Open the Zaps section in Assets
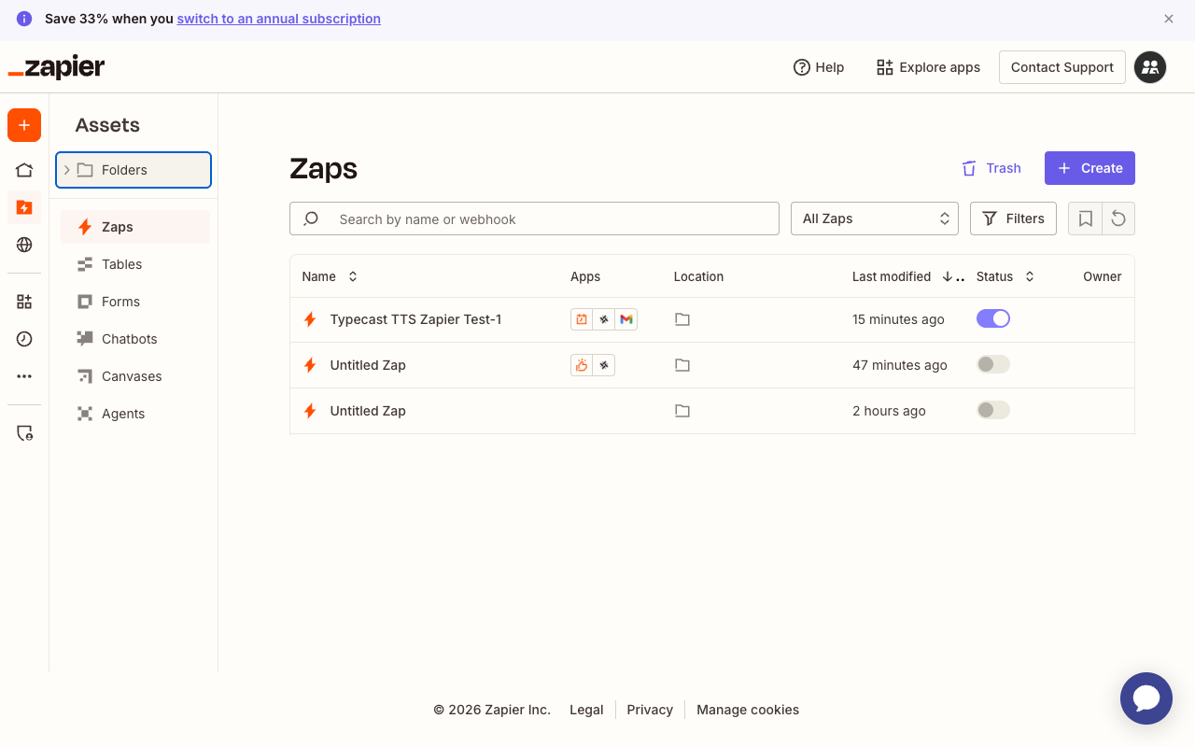 pyautogui.click(x=135, y=227)
